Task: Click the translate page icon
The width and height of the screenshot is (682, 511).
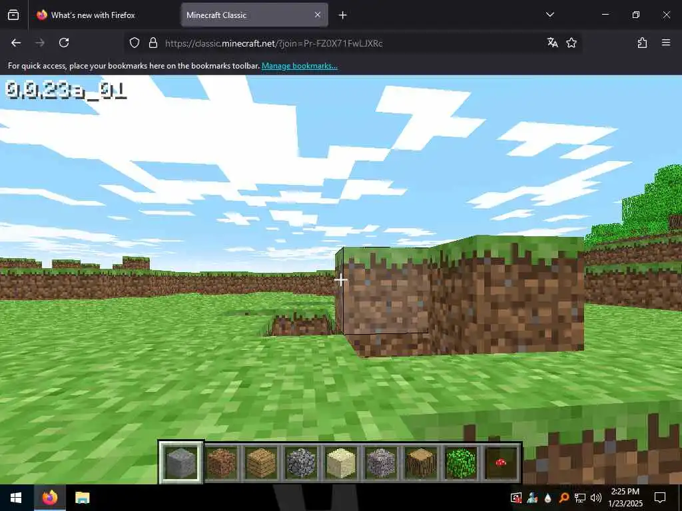Action: click(x=552, y=43)
